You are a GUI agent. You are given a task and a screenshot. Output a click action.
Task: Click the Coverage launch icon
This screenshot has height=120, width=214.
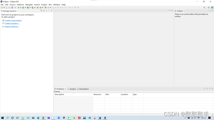click(x=28, y=8)
